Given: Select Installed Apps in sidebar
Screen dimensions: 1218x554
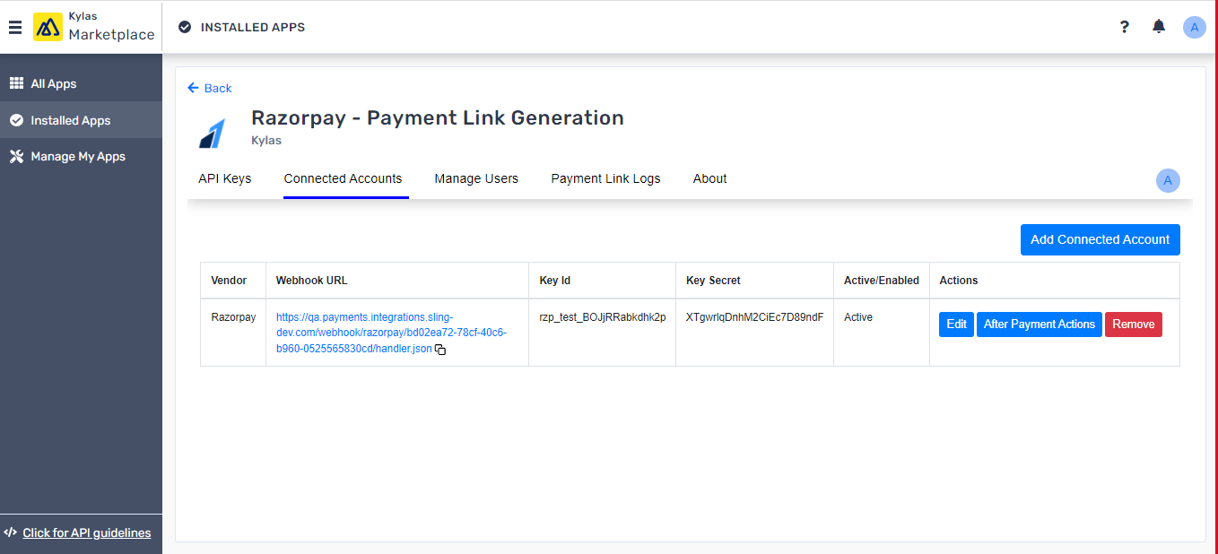Looking at the screenshot, I should 81,120.
